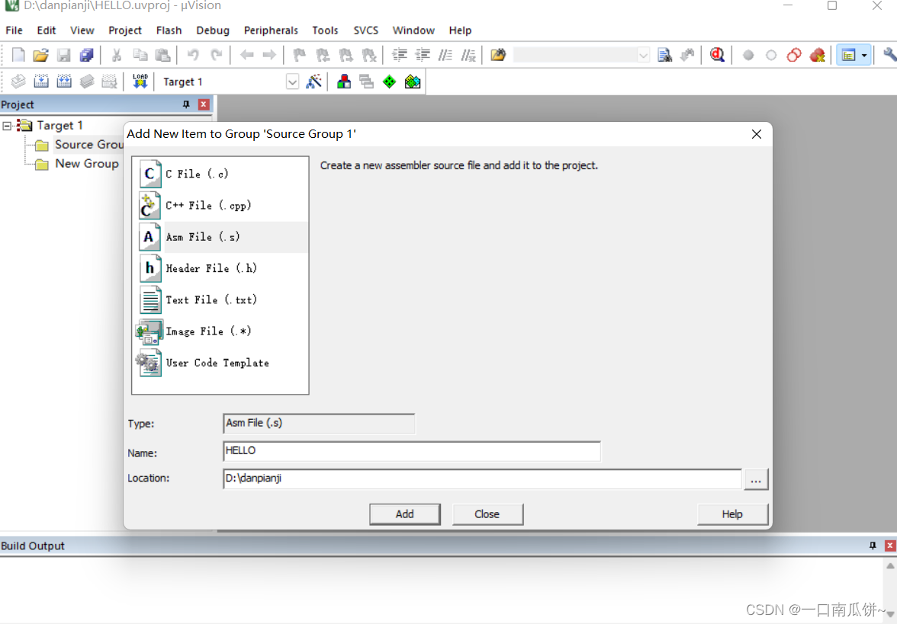The image size is (897, 624).
Task: Open the Flash menu
Action: pos(169,30)
